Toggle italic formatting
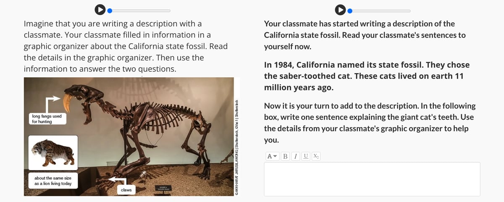The image size is (504, 202). (296, 156)
